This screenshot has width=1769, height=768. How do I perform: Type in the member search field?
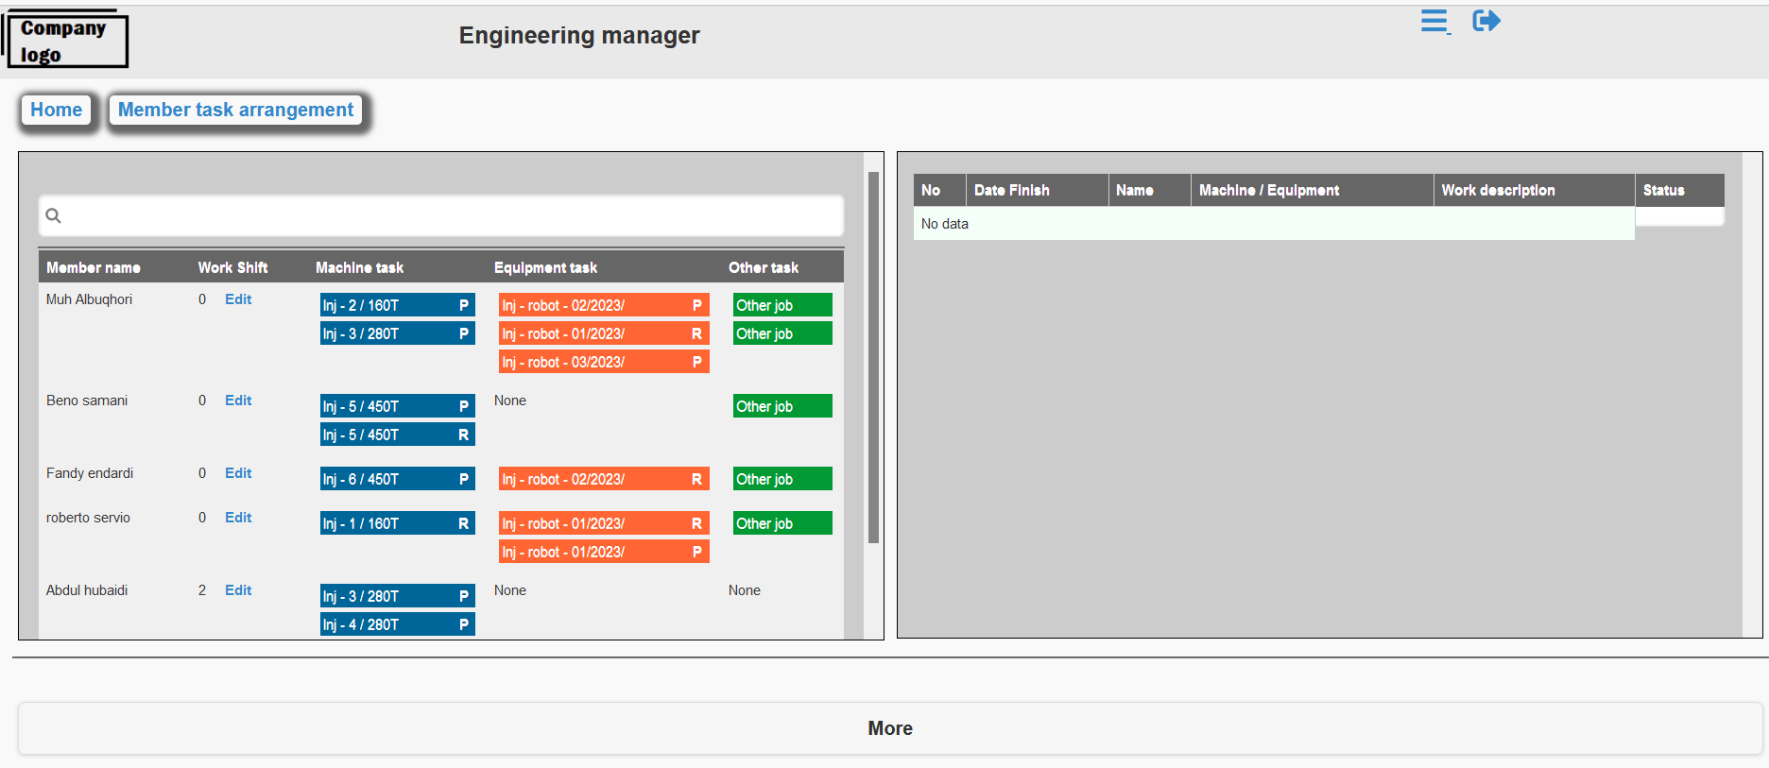click(444, 216)
